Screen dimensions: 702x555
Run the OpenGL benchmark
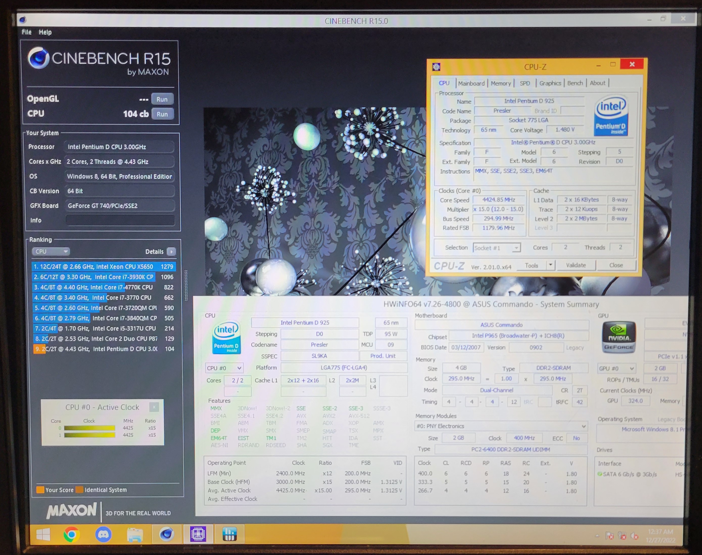click(x=162, y=99)
